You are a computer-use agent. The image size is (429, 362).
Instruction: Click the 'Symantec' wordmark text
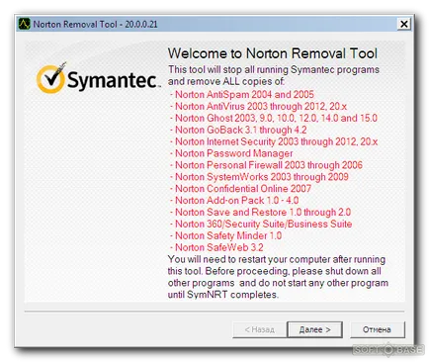point(113,80)
